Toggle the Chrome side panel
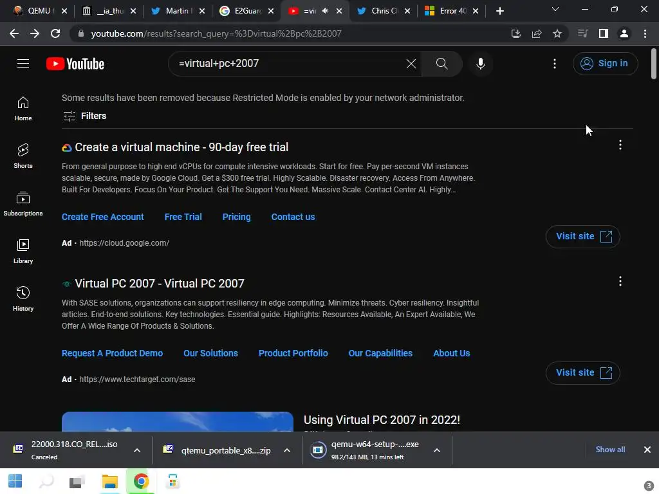This screenshot has width=659, height=494. pyautogui.click(x=603, y=33)
